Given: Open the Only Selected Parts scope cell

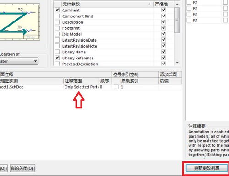Looking at the screenshot, I should [x=82, y=87].
